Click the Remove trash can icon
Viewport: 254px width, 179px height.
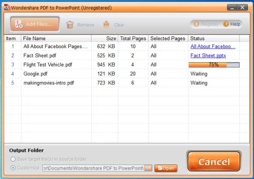70,25
